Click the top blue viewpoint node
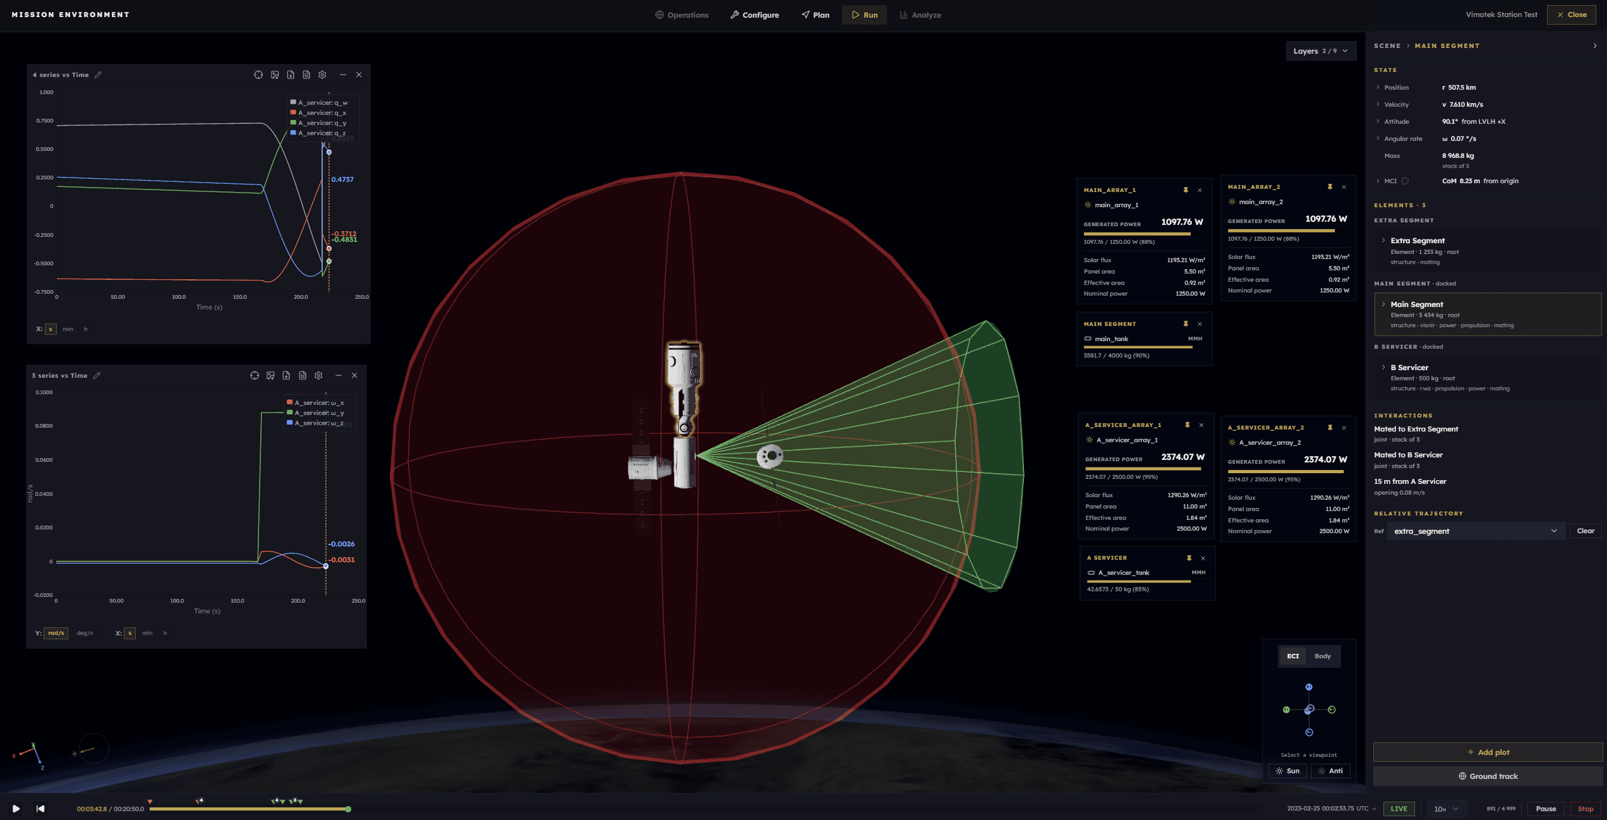This screenshot has height=820, width=1607. click(x=1309, y=687)
